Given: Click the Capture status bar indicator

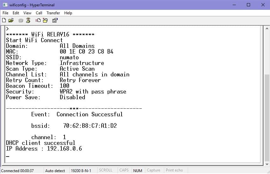Looking at the screenshot, I should 154,171.
